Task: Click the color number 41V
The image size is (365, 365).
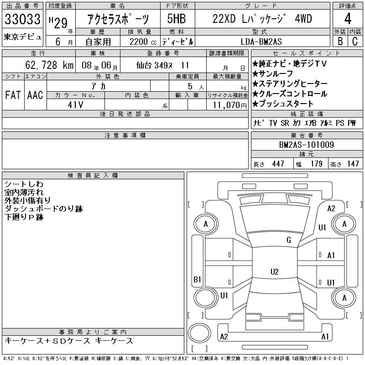Action: 75,105
